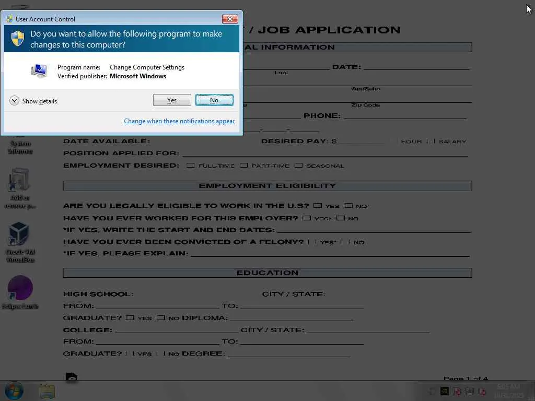Click the dark square system tray icon
535x401 pixels.
pyautogui.click(x=445, y=391)
